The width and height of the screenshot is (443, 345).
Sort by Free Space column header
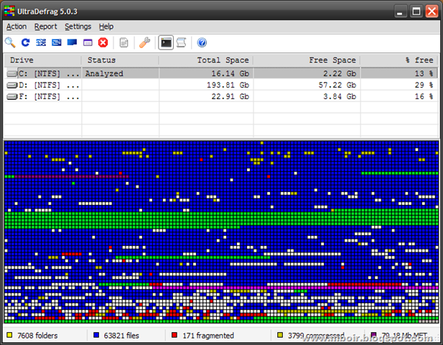pos(307,60)
